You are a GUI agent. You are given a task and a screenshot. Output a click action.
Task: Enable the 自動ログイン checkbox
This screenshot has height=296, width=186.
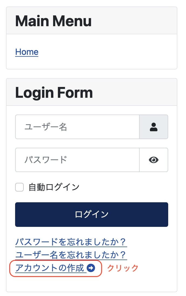[19, 187]
